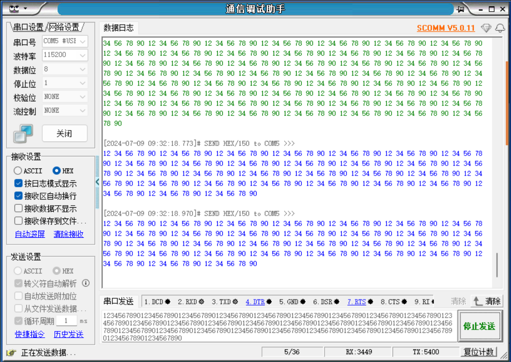
Task: Expand the 串口号 COM5 dropdown
Action: (x=82, y=41)
